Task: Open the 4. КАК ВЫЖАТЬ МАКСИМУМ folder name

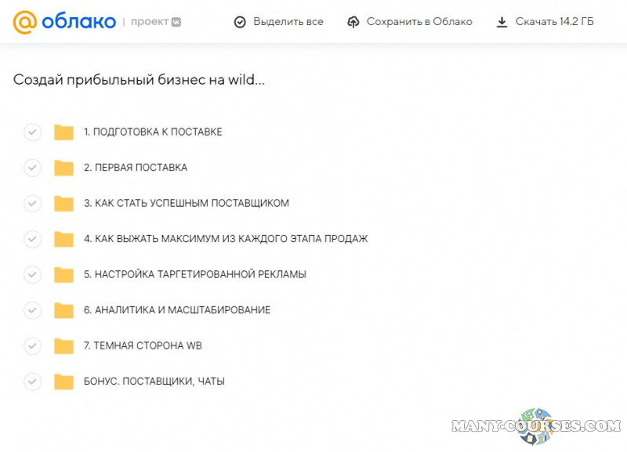Action: click(226, 239)
